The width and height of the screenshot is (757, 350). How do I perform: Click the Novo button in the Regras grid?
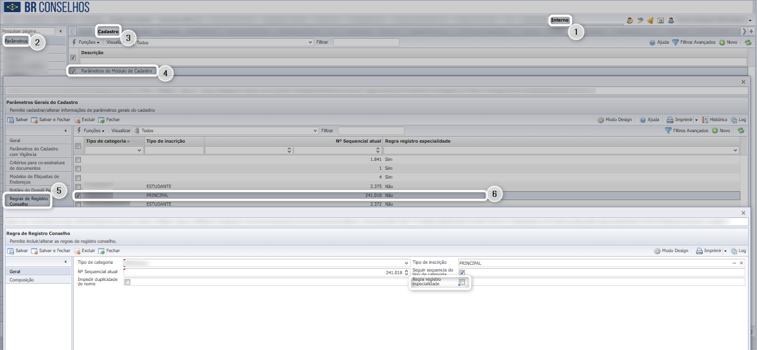722,130
